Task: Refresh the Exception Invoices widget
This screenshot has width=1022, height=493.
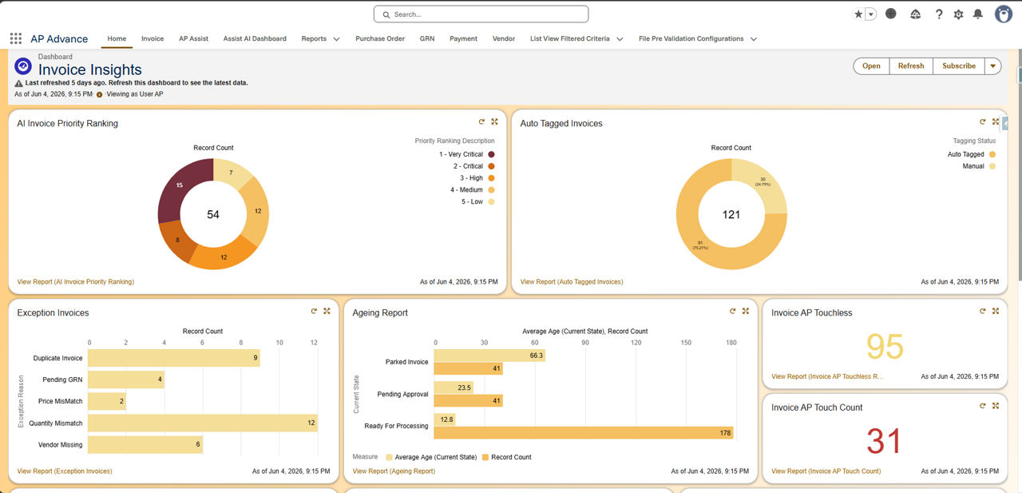Action: point(314,311)
